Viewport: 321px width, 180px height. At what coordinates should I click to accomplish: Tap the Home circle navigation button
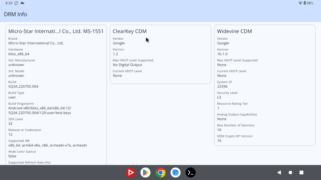(x=290, y=173)
